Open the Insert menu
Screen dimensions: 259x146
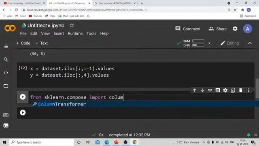[x=59, y=33]
